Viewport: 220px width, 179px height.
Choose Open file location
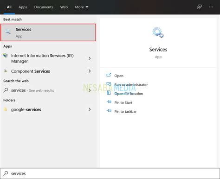tap(129, 94)
